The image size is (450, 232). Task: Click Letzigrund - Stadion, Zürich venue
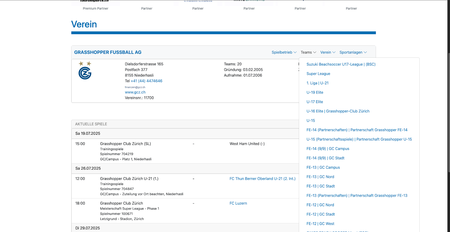point(122,219)
